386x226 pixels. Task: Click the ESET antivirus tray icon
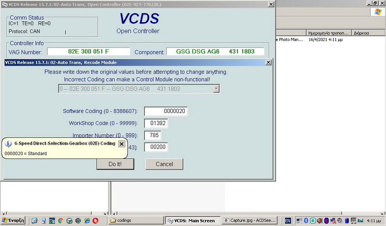pyautogui.click(x=313, y=221)
